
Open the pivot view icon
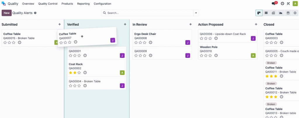[273, 13]
